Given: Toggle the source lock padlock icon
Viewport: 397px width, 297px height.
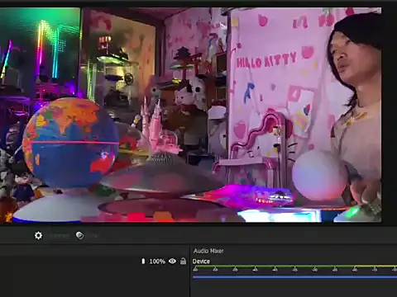Looking at the screenshot, I should [x=183, y=261].
